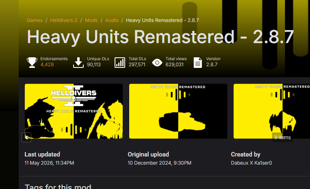Click the last updated date 11 May 2026
Image resolution: width=310 pixels, height=189 pixels.
[49, 163]
